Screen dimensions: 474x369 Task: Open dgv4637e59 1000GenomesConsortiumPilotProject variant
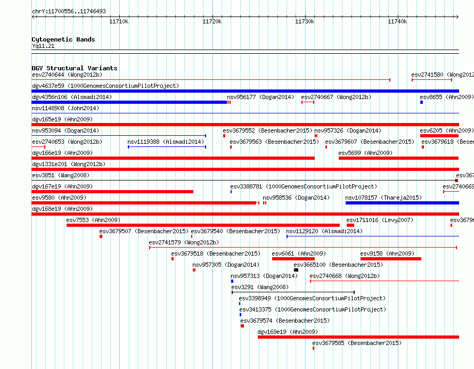click(105, 86)
